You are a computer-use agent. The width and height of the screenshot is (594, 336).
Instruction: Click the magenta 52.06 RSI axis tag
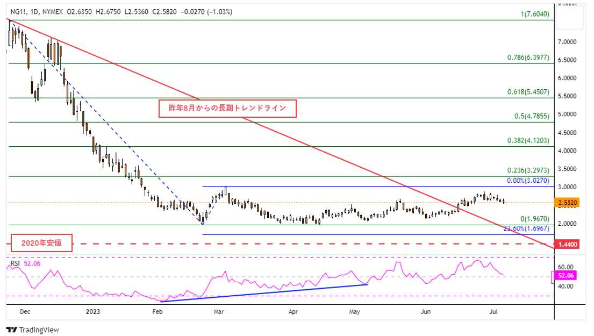(x=565, y=275)
